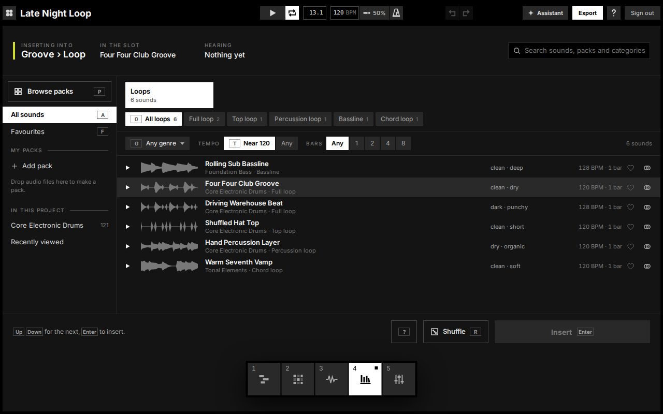Click the Insert button
Viewport: 663px width, 414px height.
coord(572,332)
